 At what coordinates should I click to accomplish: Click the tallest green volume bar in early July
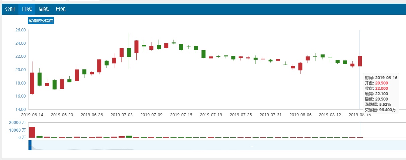coord(129,137)
